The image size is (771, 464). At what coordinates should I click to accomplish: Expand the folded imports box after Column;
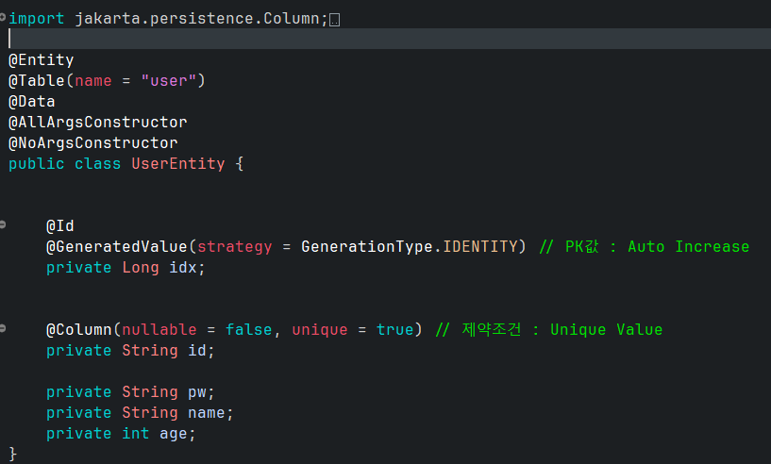pyautogui.click(x=334, y=20)
